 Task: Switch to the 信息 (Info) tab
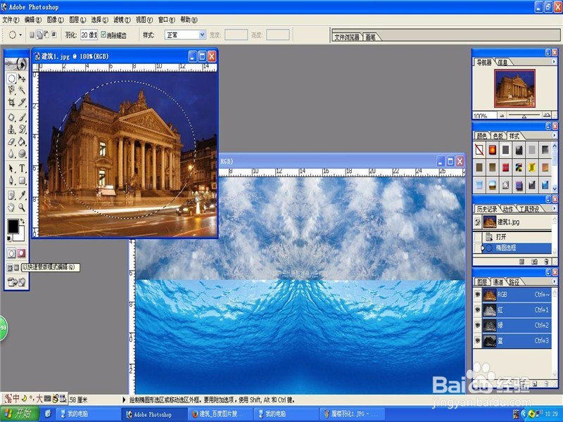[502, 63]
